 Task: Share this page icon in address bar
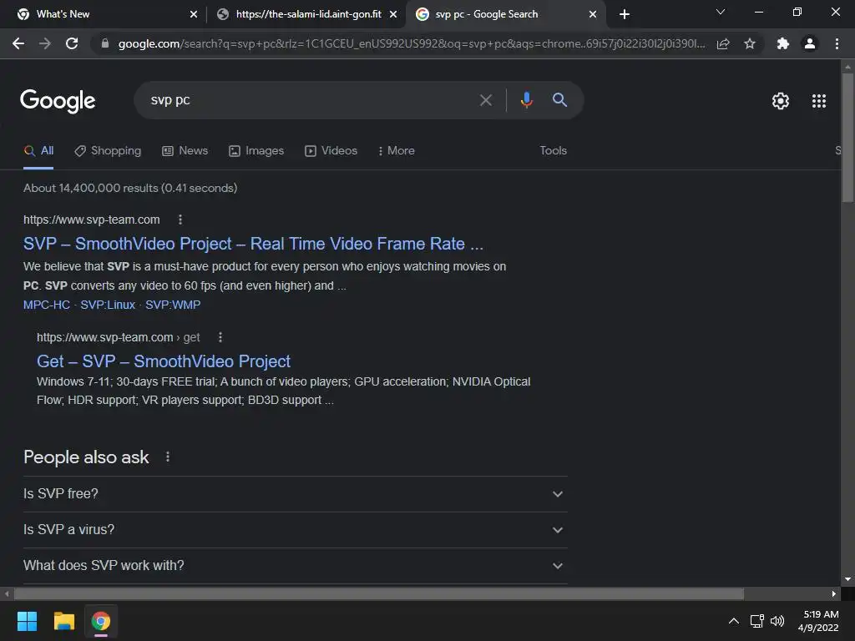723,43
